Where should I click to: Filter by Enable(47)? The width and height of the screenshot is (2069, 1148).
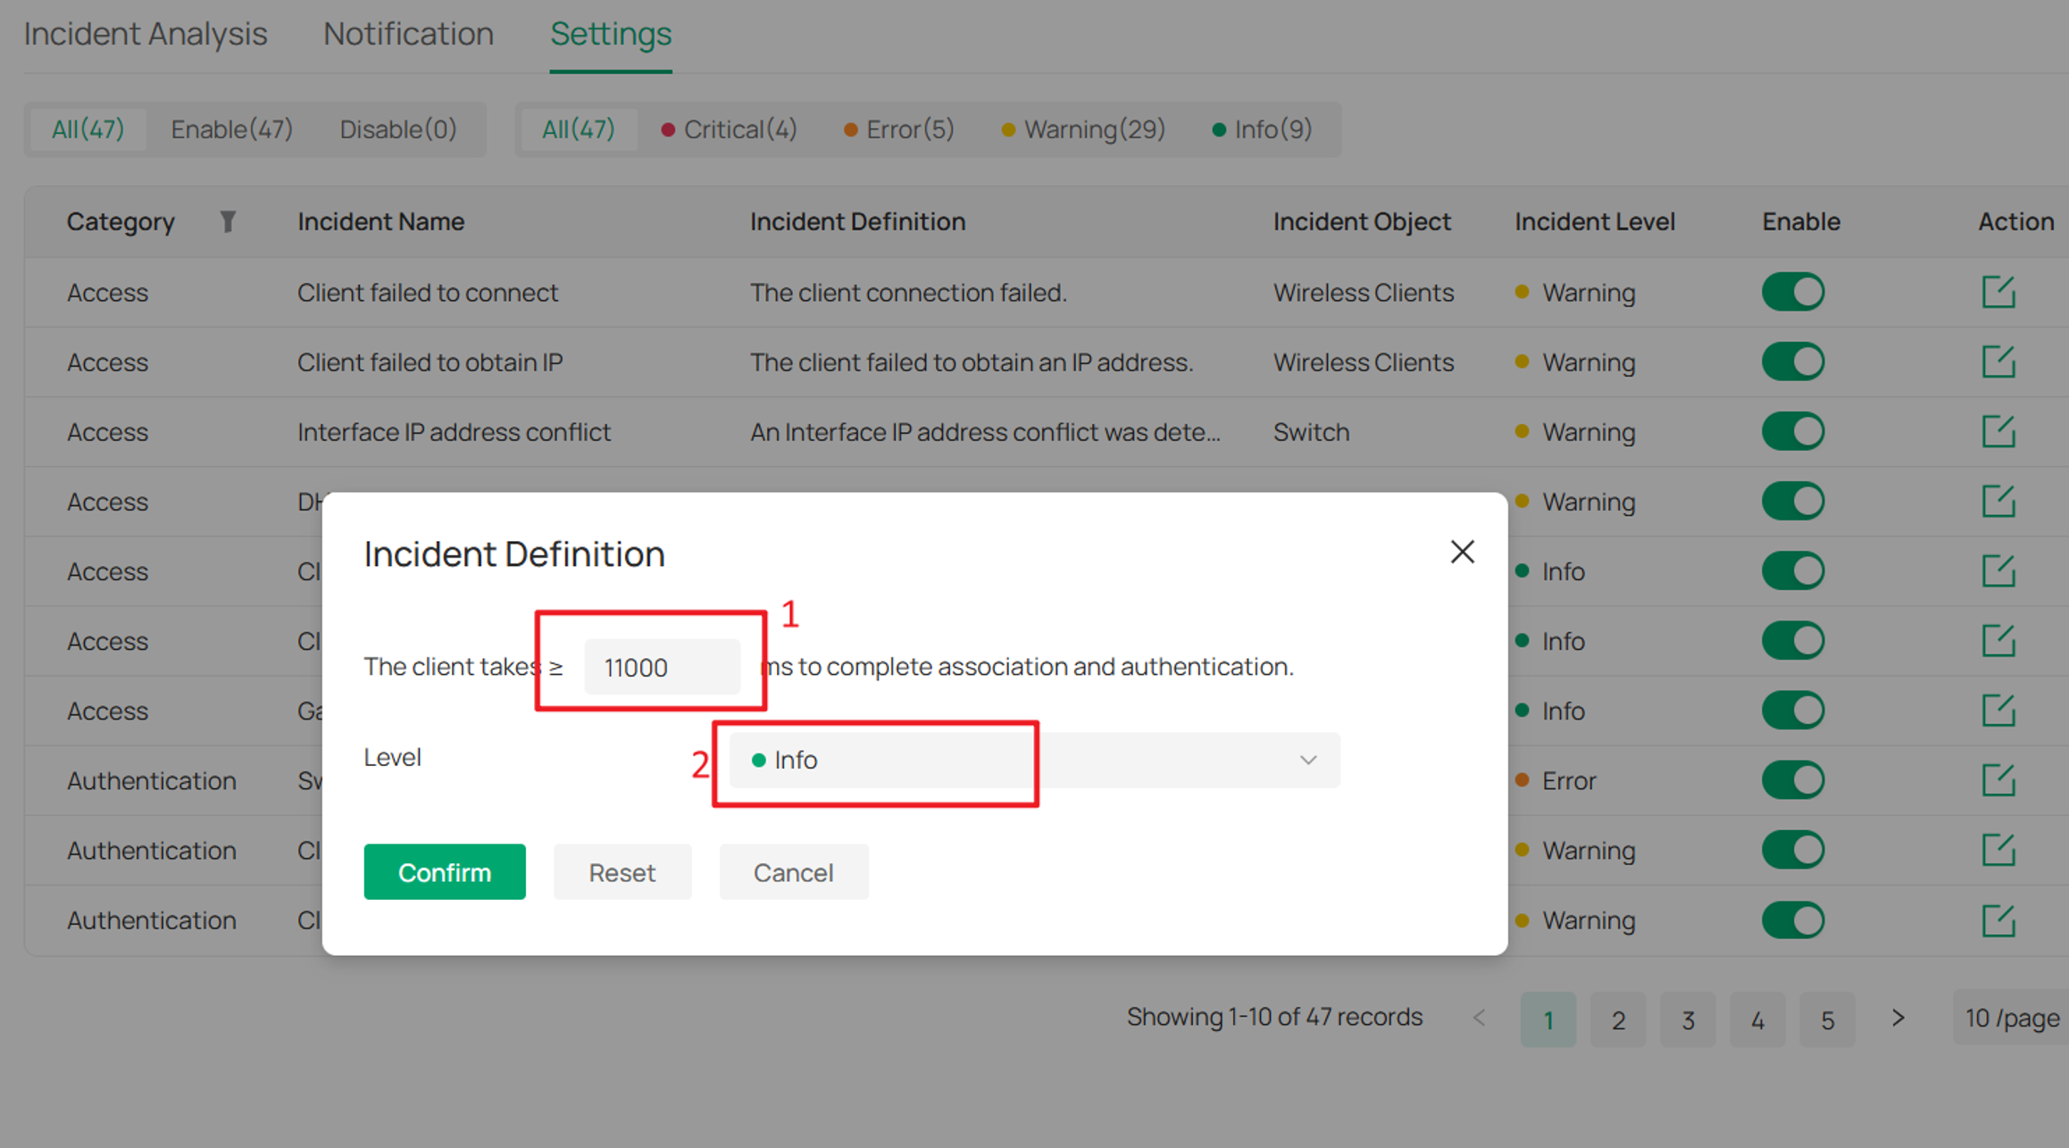(232, 129)
